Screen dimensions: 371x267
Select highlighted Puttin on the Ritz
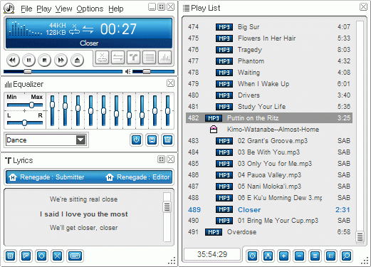[x=269, y=118]
